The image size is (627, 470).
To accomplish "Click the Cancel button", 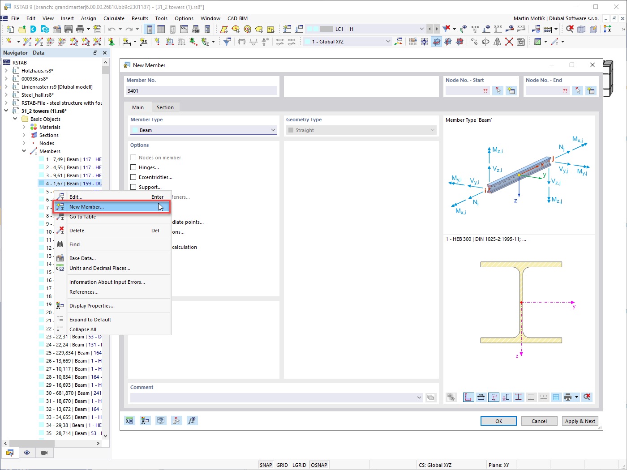I will tap(539, 421).
